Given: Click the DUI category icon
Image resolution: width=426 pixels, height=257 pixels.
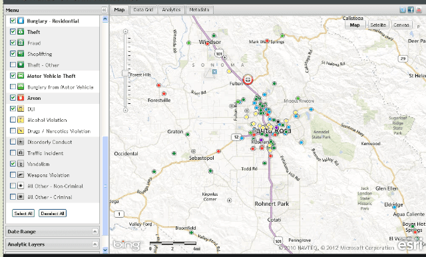Looking at the screenshot, I should tap(21, 109).
